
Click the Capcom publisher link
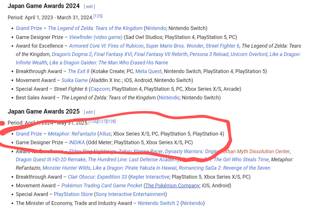click(100, 89)
